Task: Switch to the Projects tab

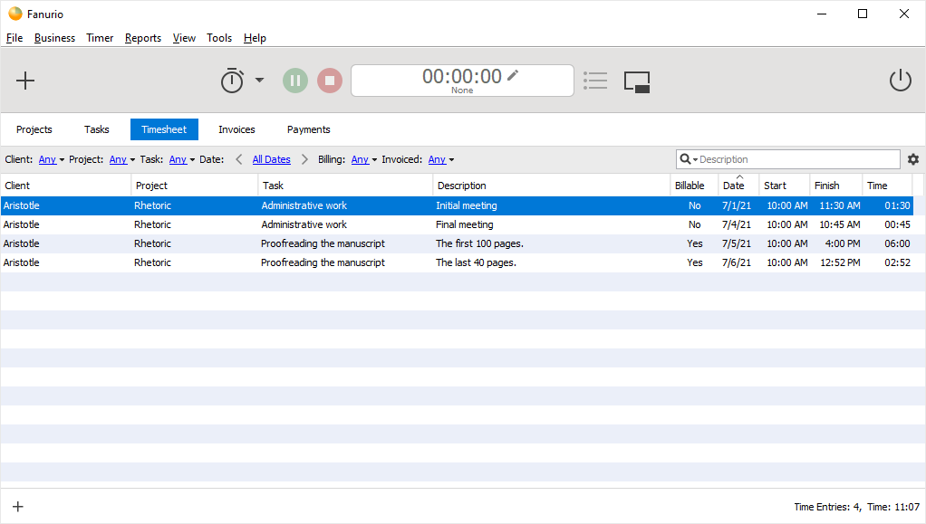Action: (34, 129)
